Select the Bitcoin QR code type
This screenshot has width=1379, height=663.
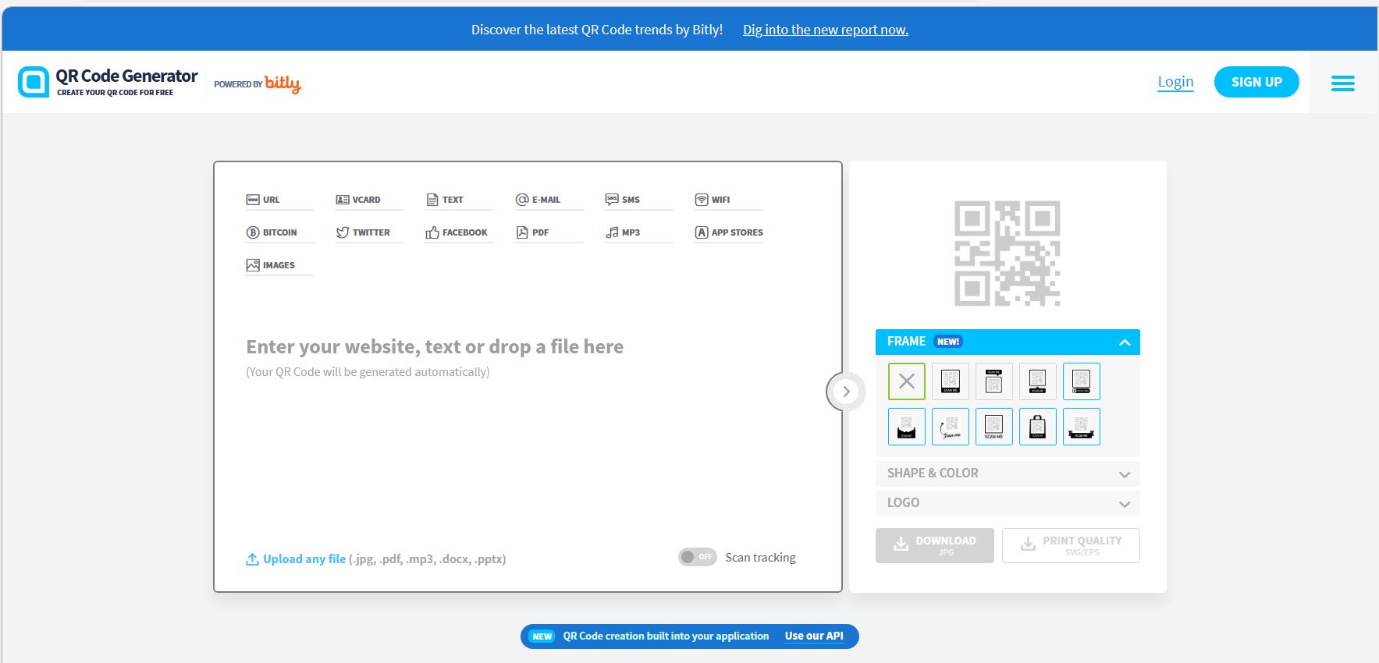point(272,232)
